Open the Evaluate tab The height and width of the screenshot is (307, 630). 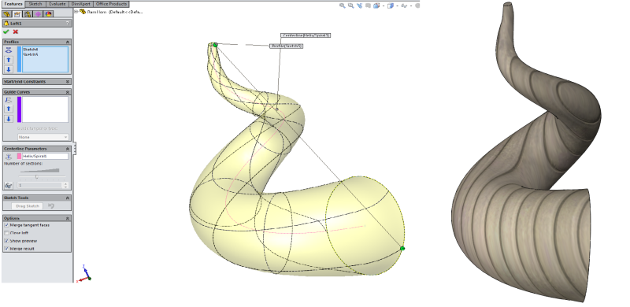[57, 4]
